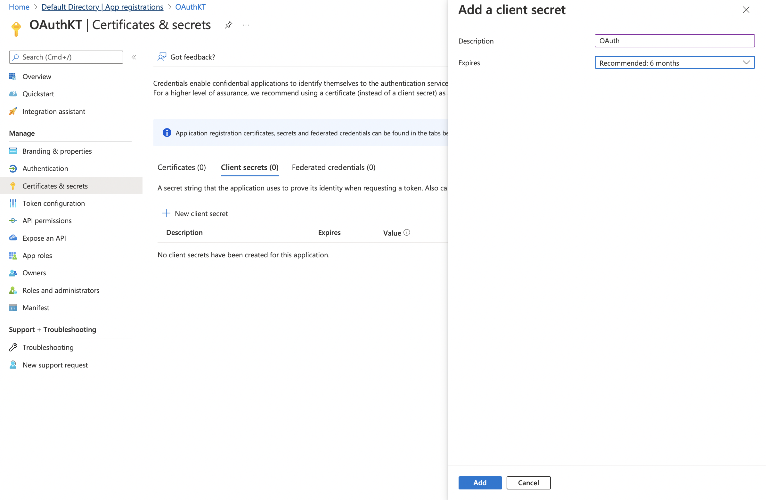Click the large key icon beside page title
Image resolution: width=766 pixels, height=500 pixels.
point(16,29)
